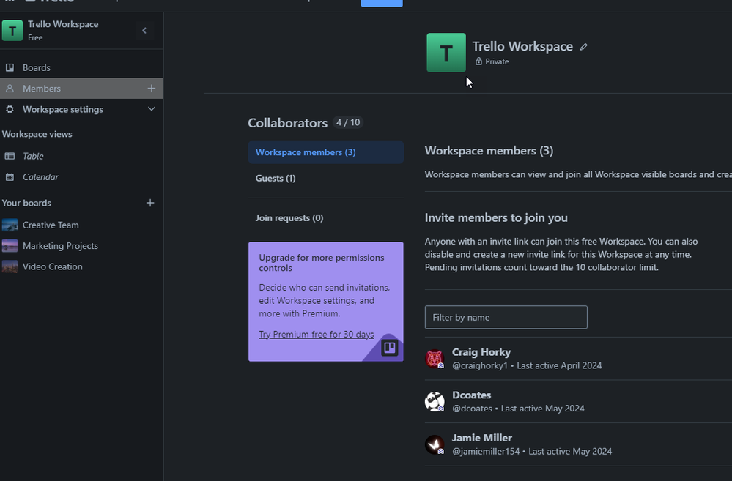Click the Workspace settings gear icon
The image size is (732, 481).
(10, 109)
